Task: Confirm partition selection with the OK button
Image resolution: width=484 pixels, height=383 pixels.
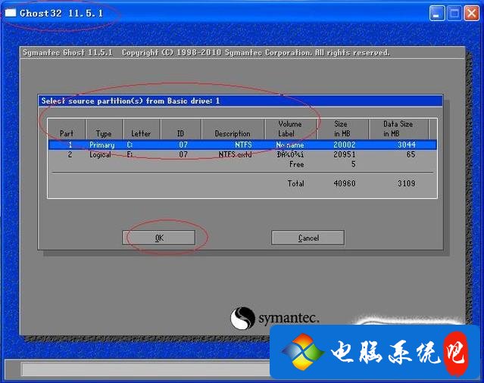Action: point(158,238)
